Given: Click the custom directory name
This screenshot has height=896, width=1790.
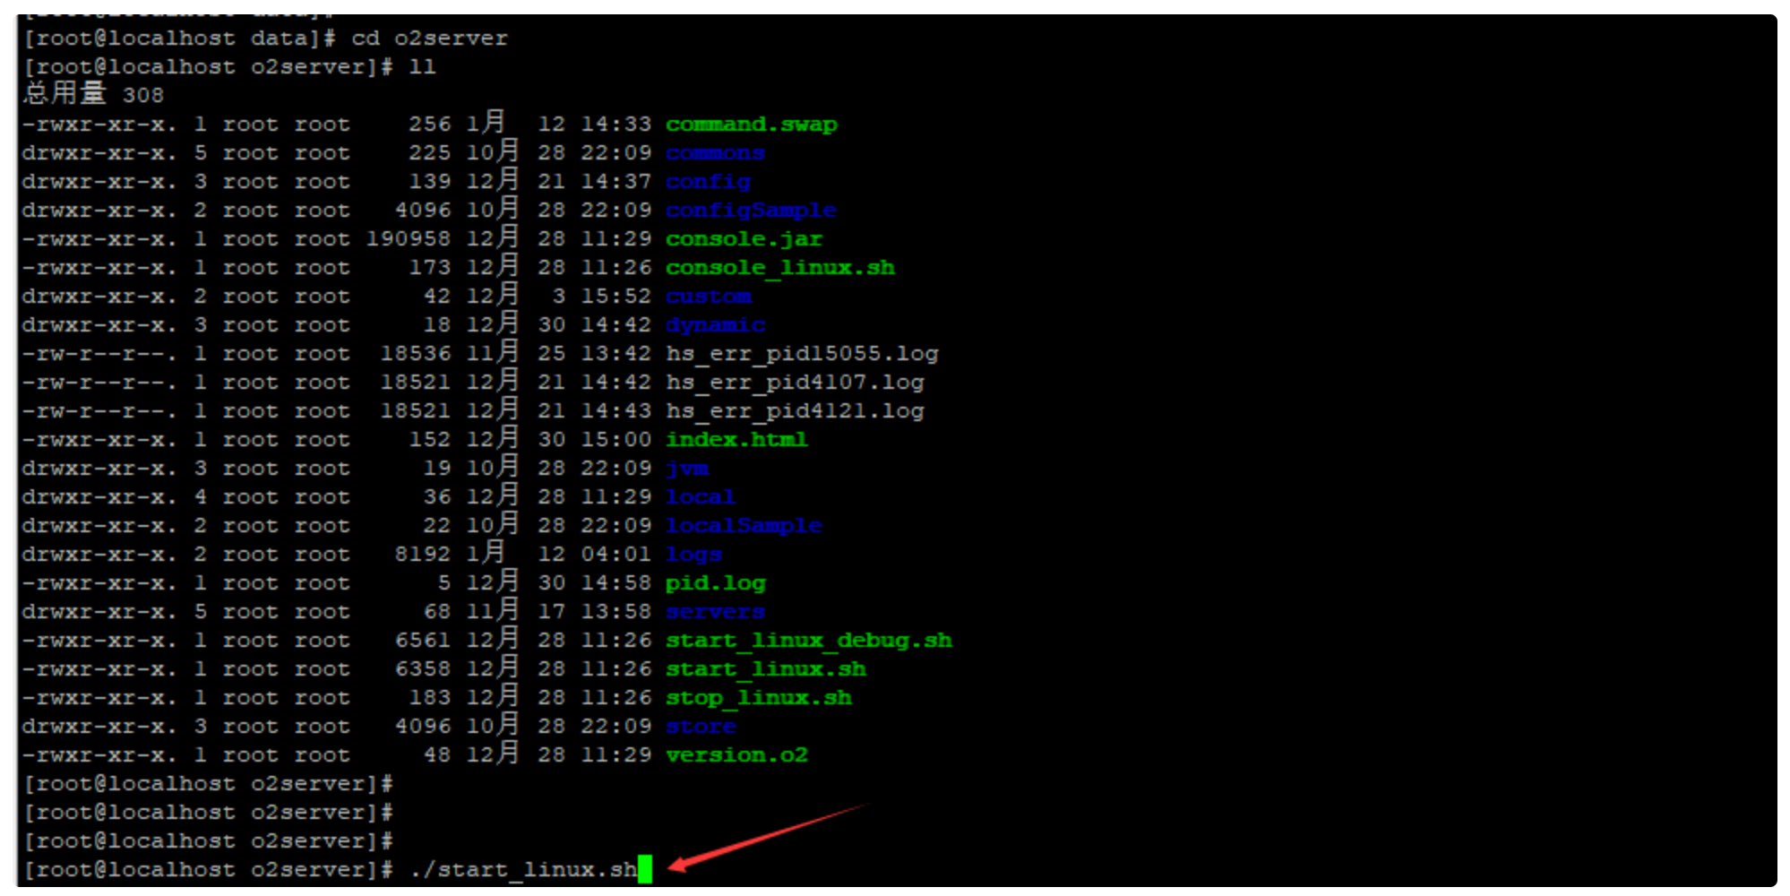Looking at the screenshot, I should (708, 297).
